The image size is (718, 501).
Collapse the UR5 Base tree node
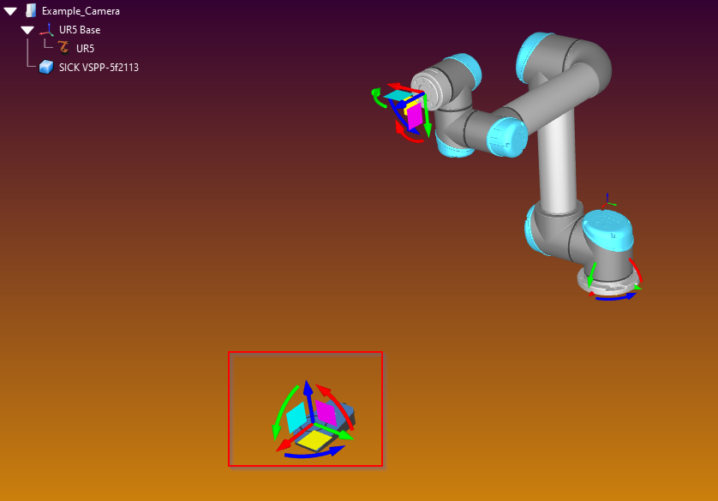pos(27,30)
